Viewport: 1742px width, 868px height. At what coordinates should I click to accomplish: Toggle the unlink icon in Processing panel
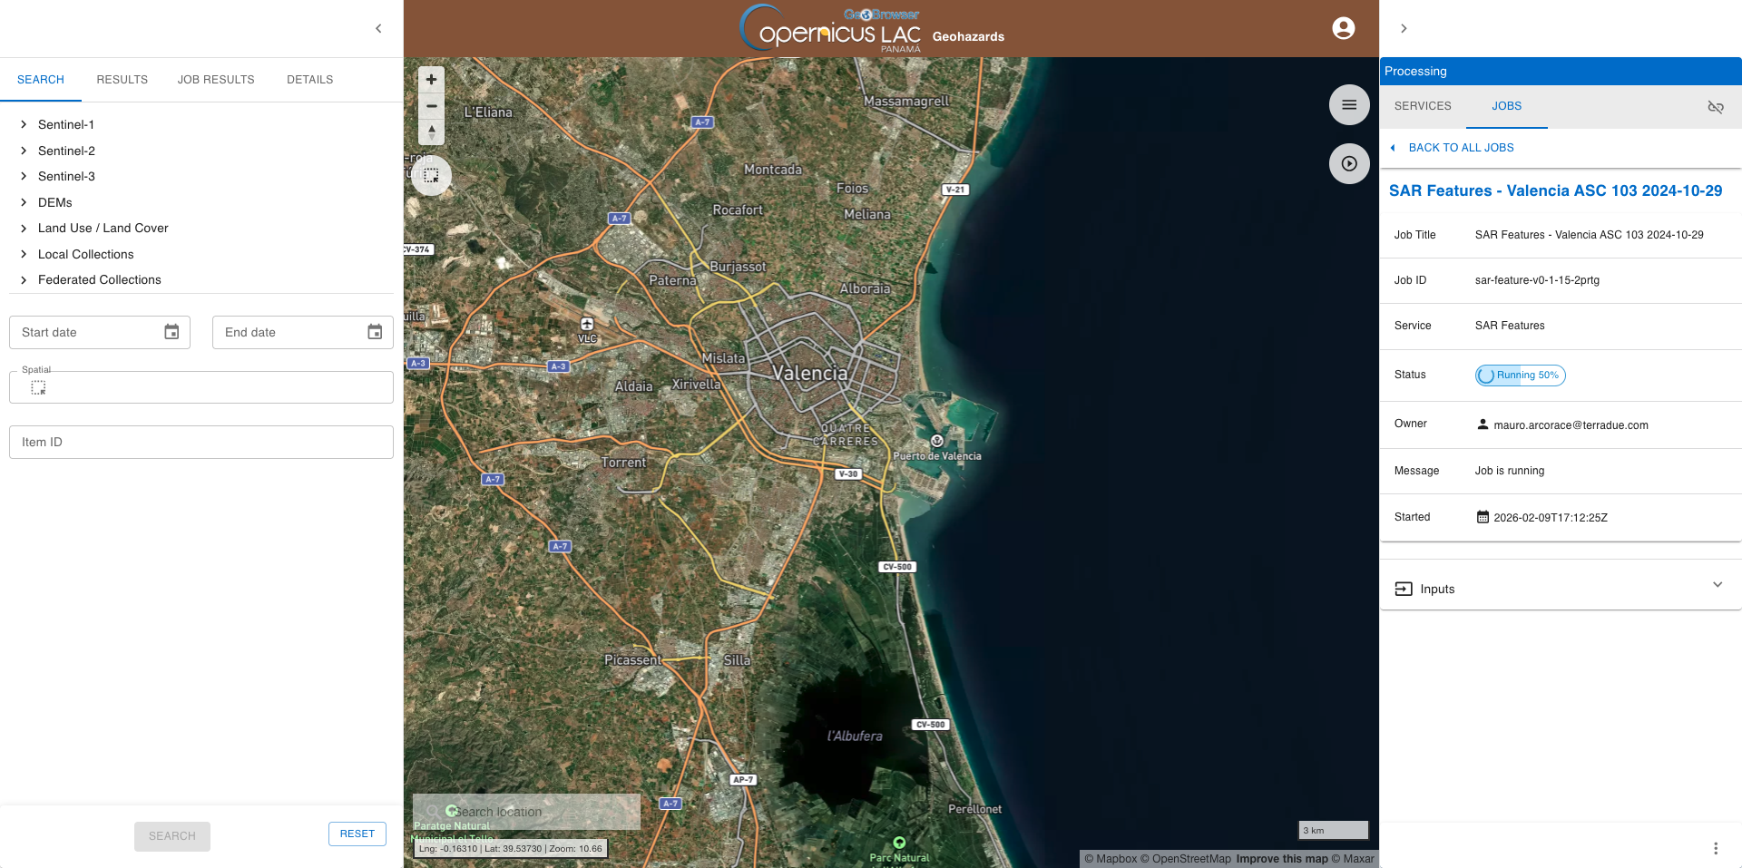point(1715,107)
